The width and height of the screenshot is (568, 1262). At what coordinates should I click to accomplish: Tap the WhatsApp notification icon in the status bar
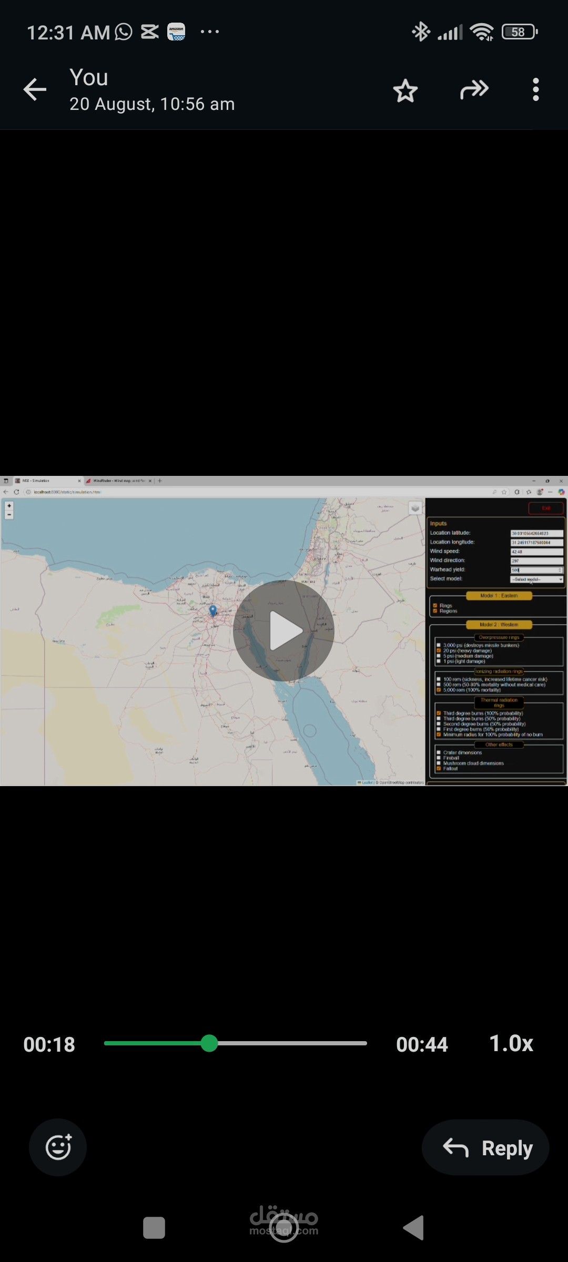click(124, 32)
